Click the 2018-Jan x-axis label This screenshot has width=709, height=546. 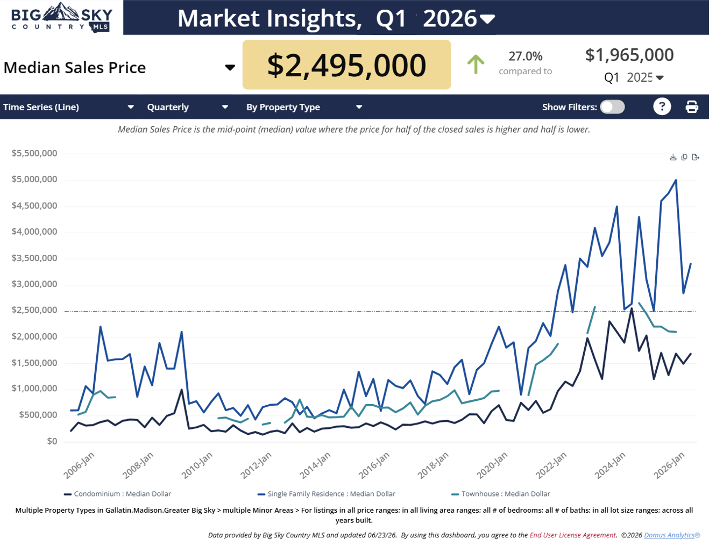433,465
